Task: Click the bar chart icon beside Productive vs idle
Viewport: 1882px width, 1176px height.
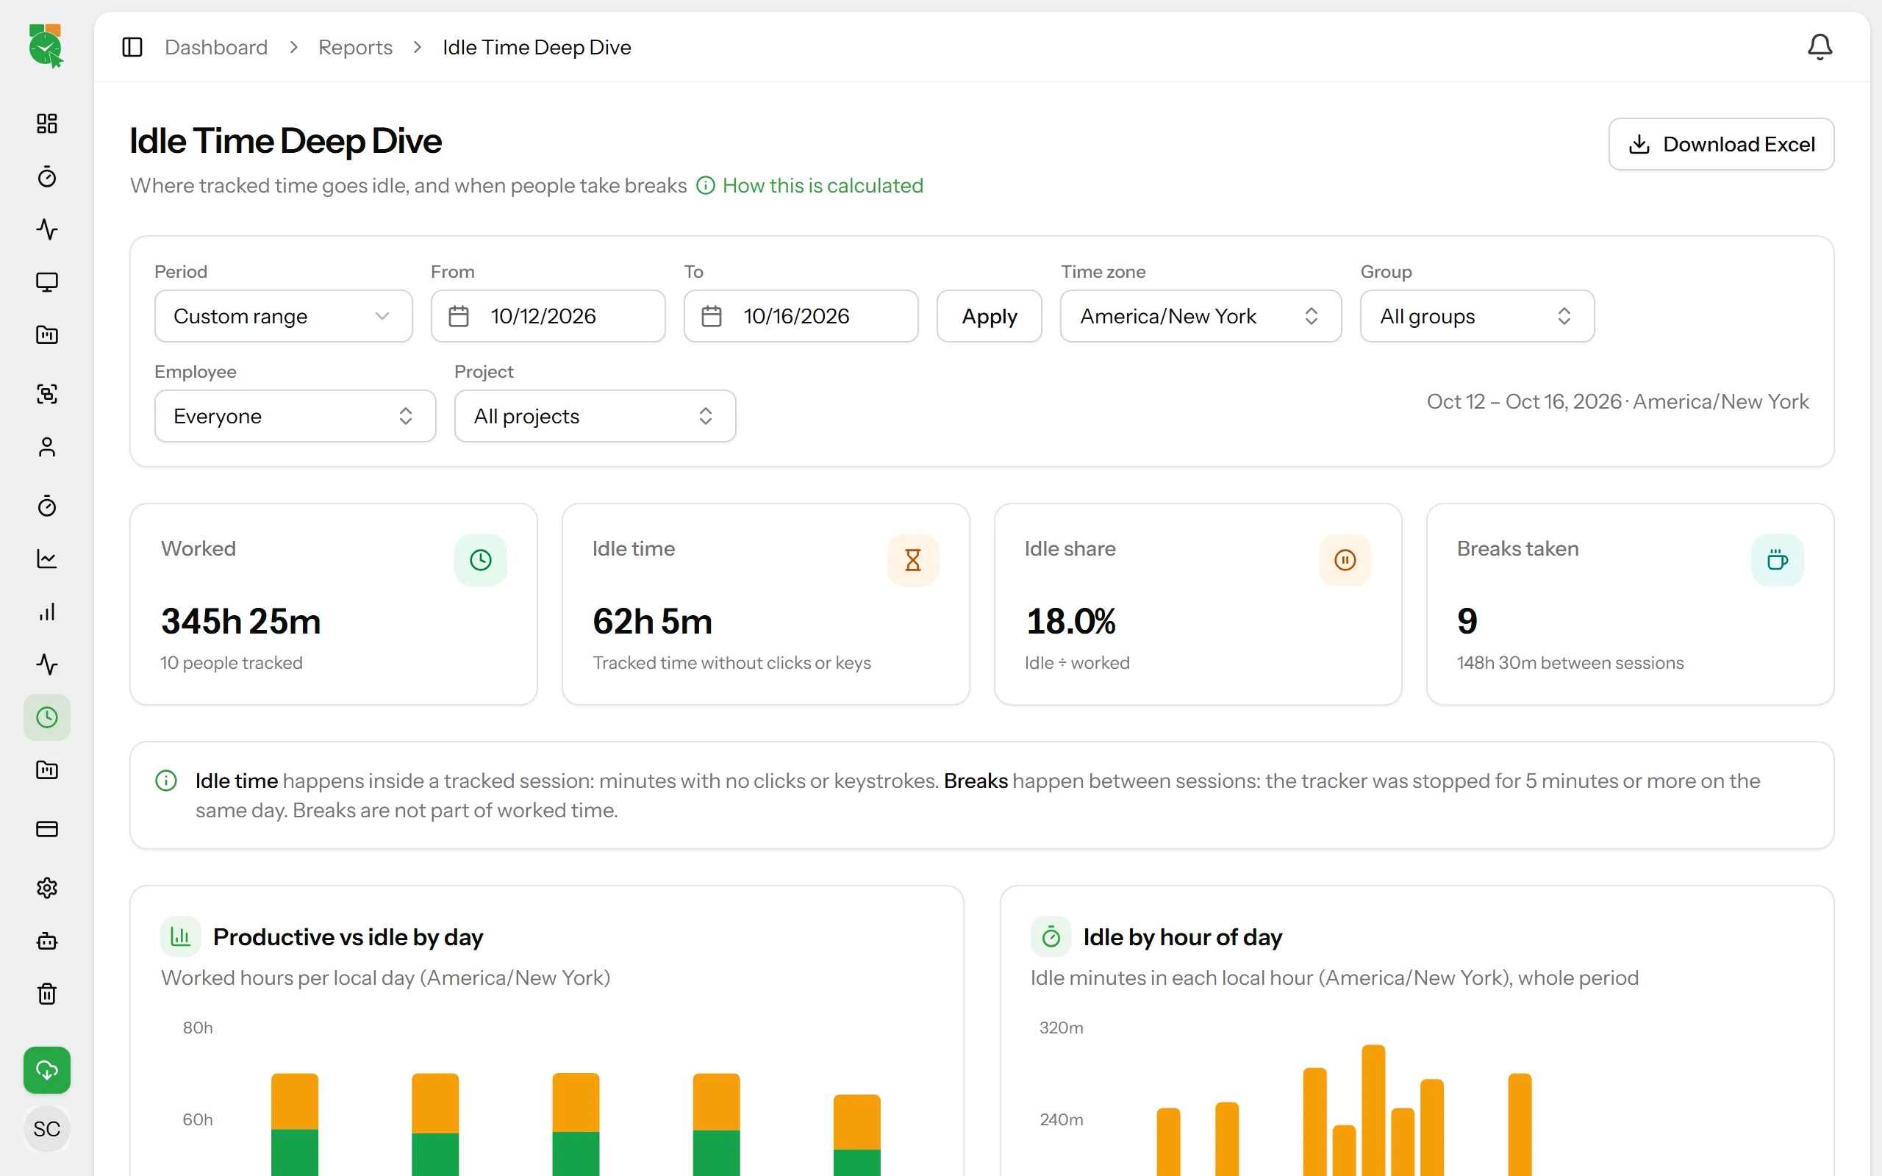Action: pyautogui.click(x=180, y=936)
